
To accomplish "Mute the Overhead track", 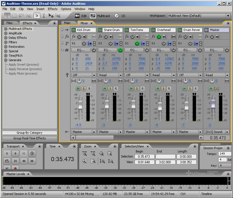I will (158, 89).
